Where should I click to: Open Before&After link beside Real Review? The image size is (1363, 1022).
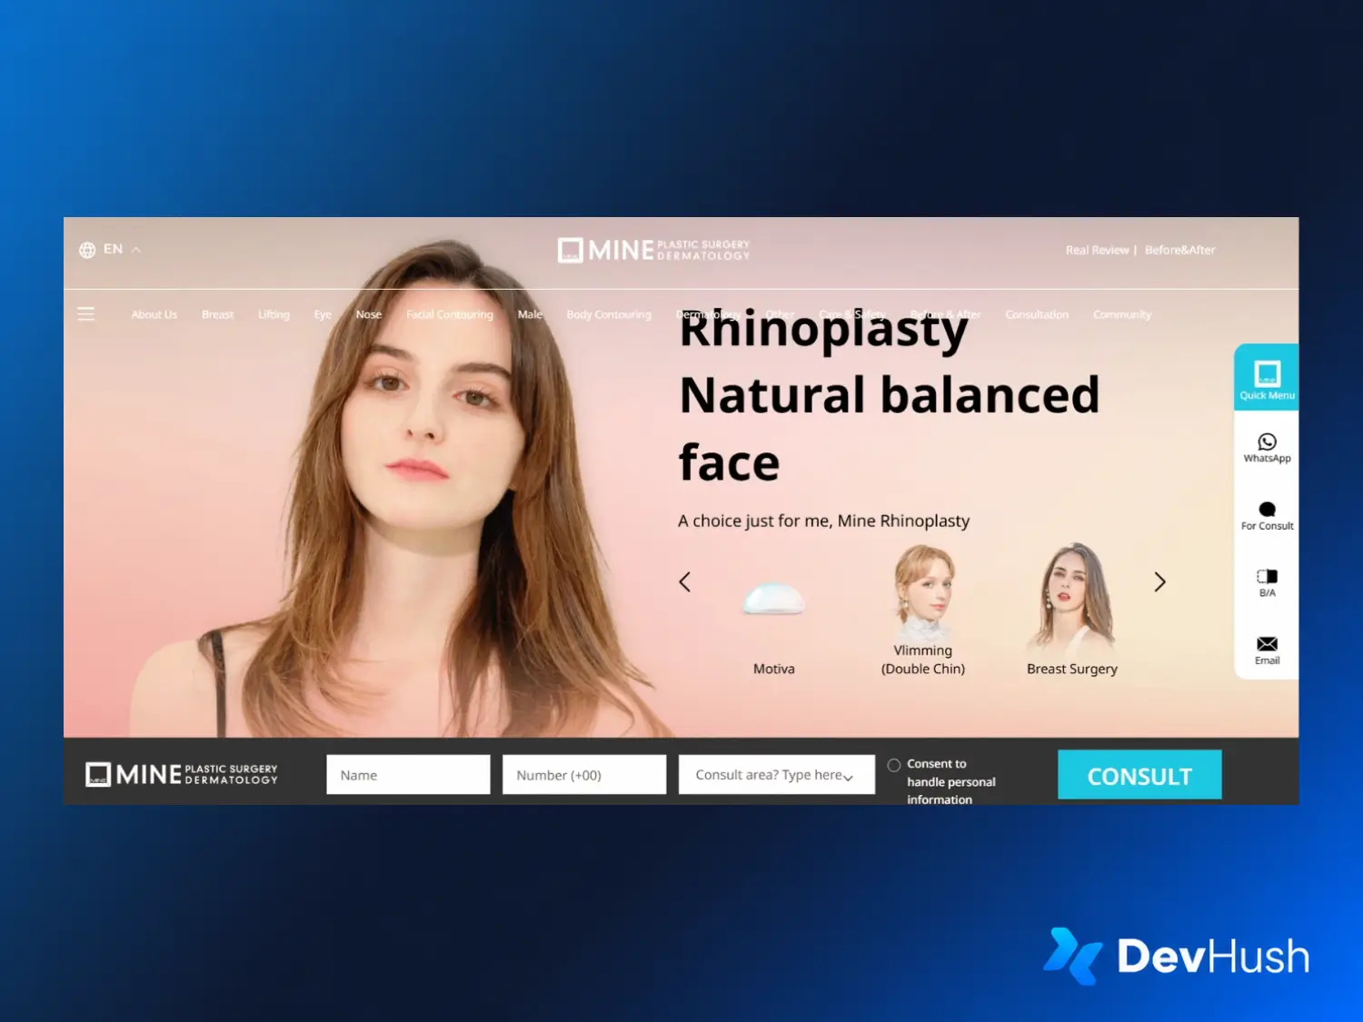pyautogui.click(x=1179, y=250)
